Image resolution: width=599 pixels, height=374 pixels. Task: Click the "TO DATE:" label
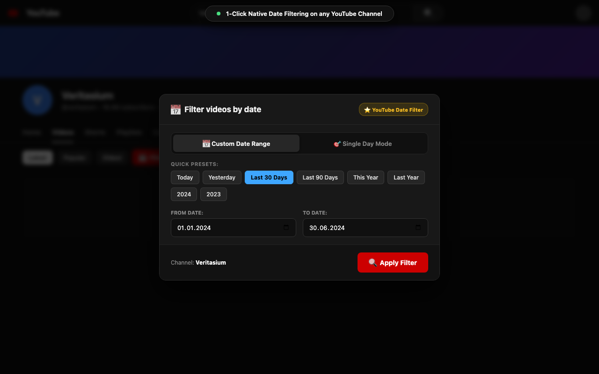316,213
